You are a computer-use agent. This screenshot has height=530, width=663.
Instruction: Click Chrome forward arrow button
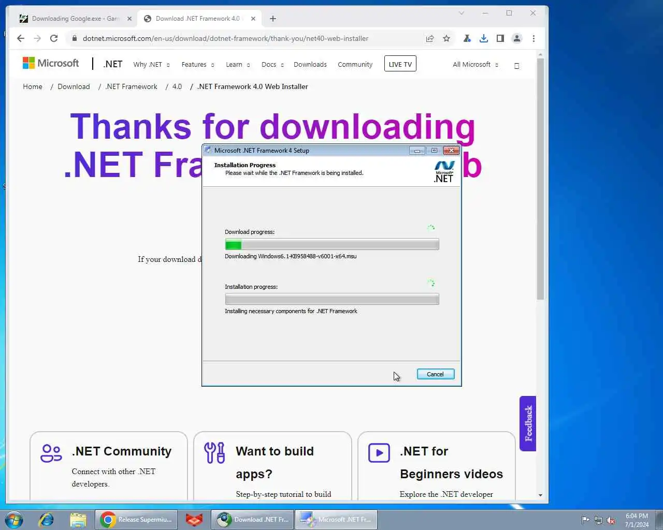37,38
